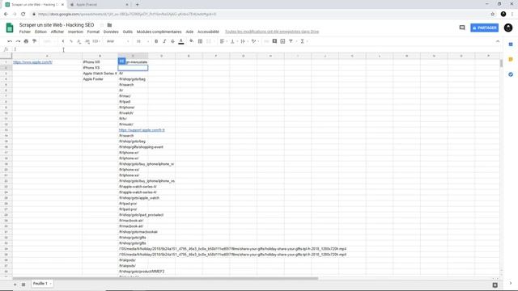Image resolution: width=518 pixels, height=291 pixels.
Task: Undo the last action in the toolbar
Action: click(10, 41)
